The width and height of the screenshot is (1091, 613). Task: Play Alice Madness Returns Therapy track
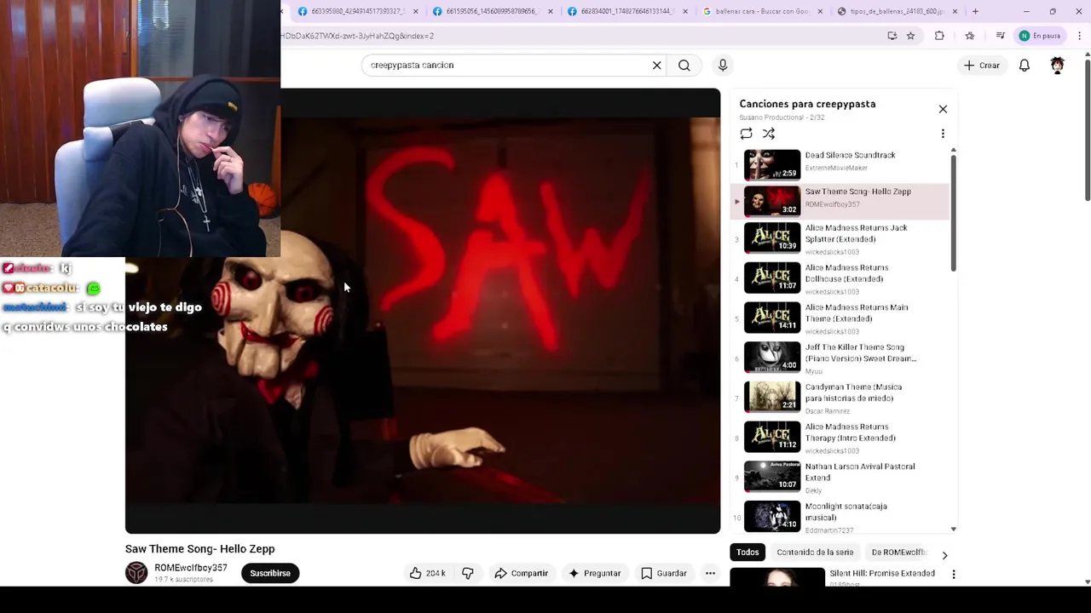point(840,438)
